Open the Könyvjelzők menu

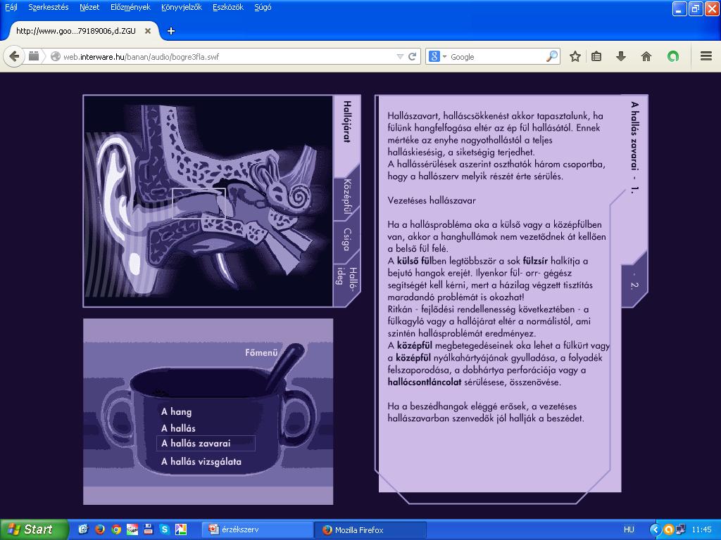pyautogui.click(x=182, y=7)
